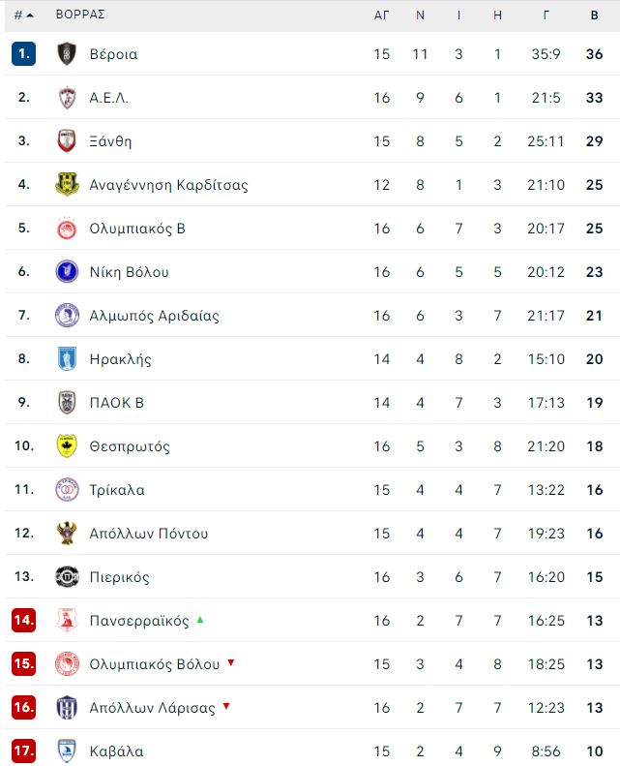Open the Α.Ε.Λ. club logo
This screenshot has width=620, height=766.
pyautogui.click(x=67, y=97)
